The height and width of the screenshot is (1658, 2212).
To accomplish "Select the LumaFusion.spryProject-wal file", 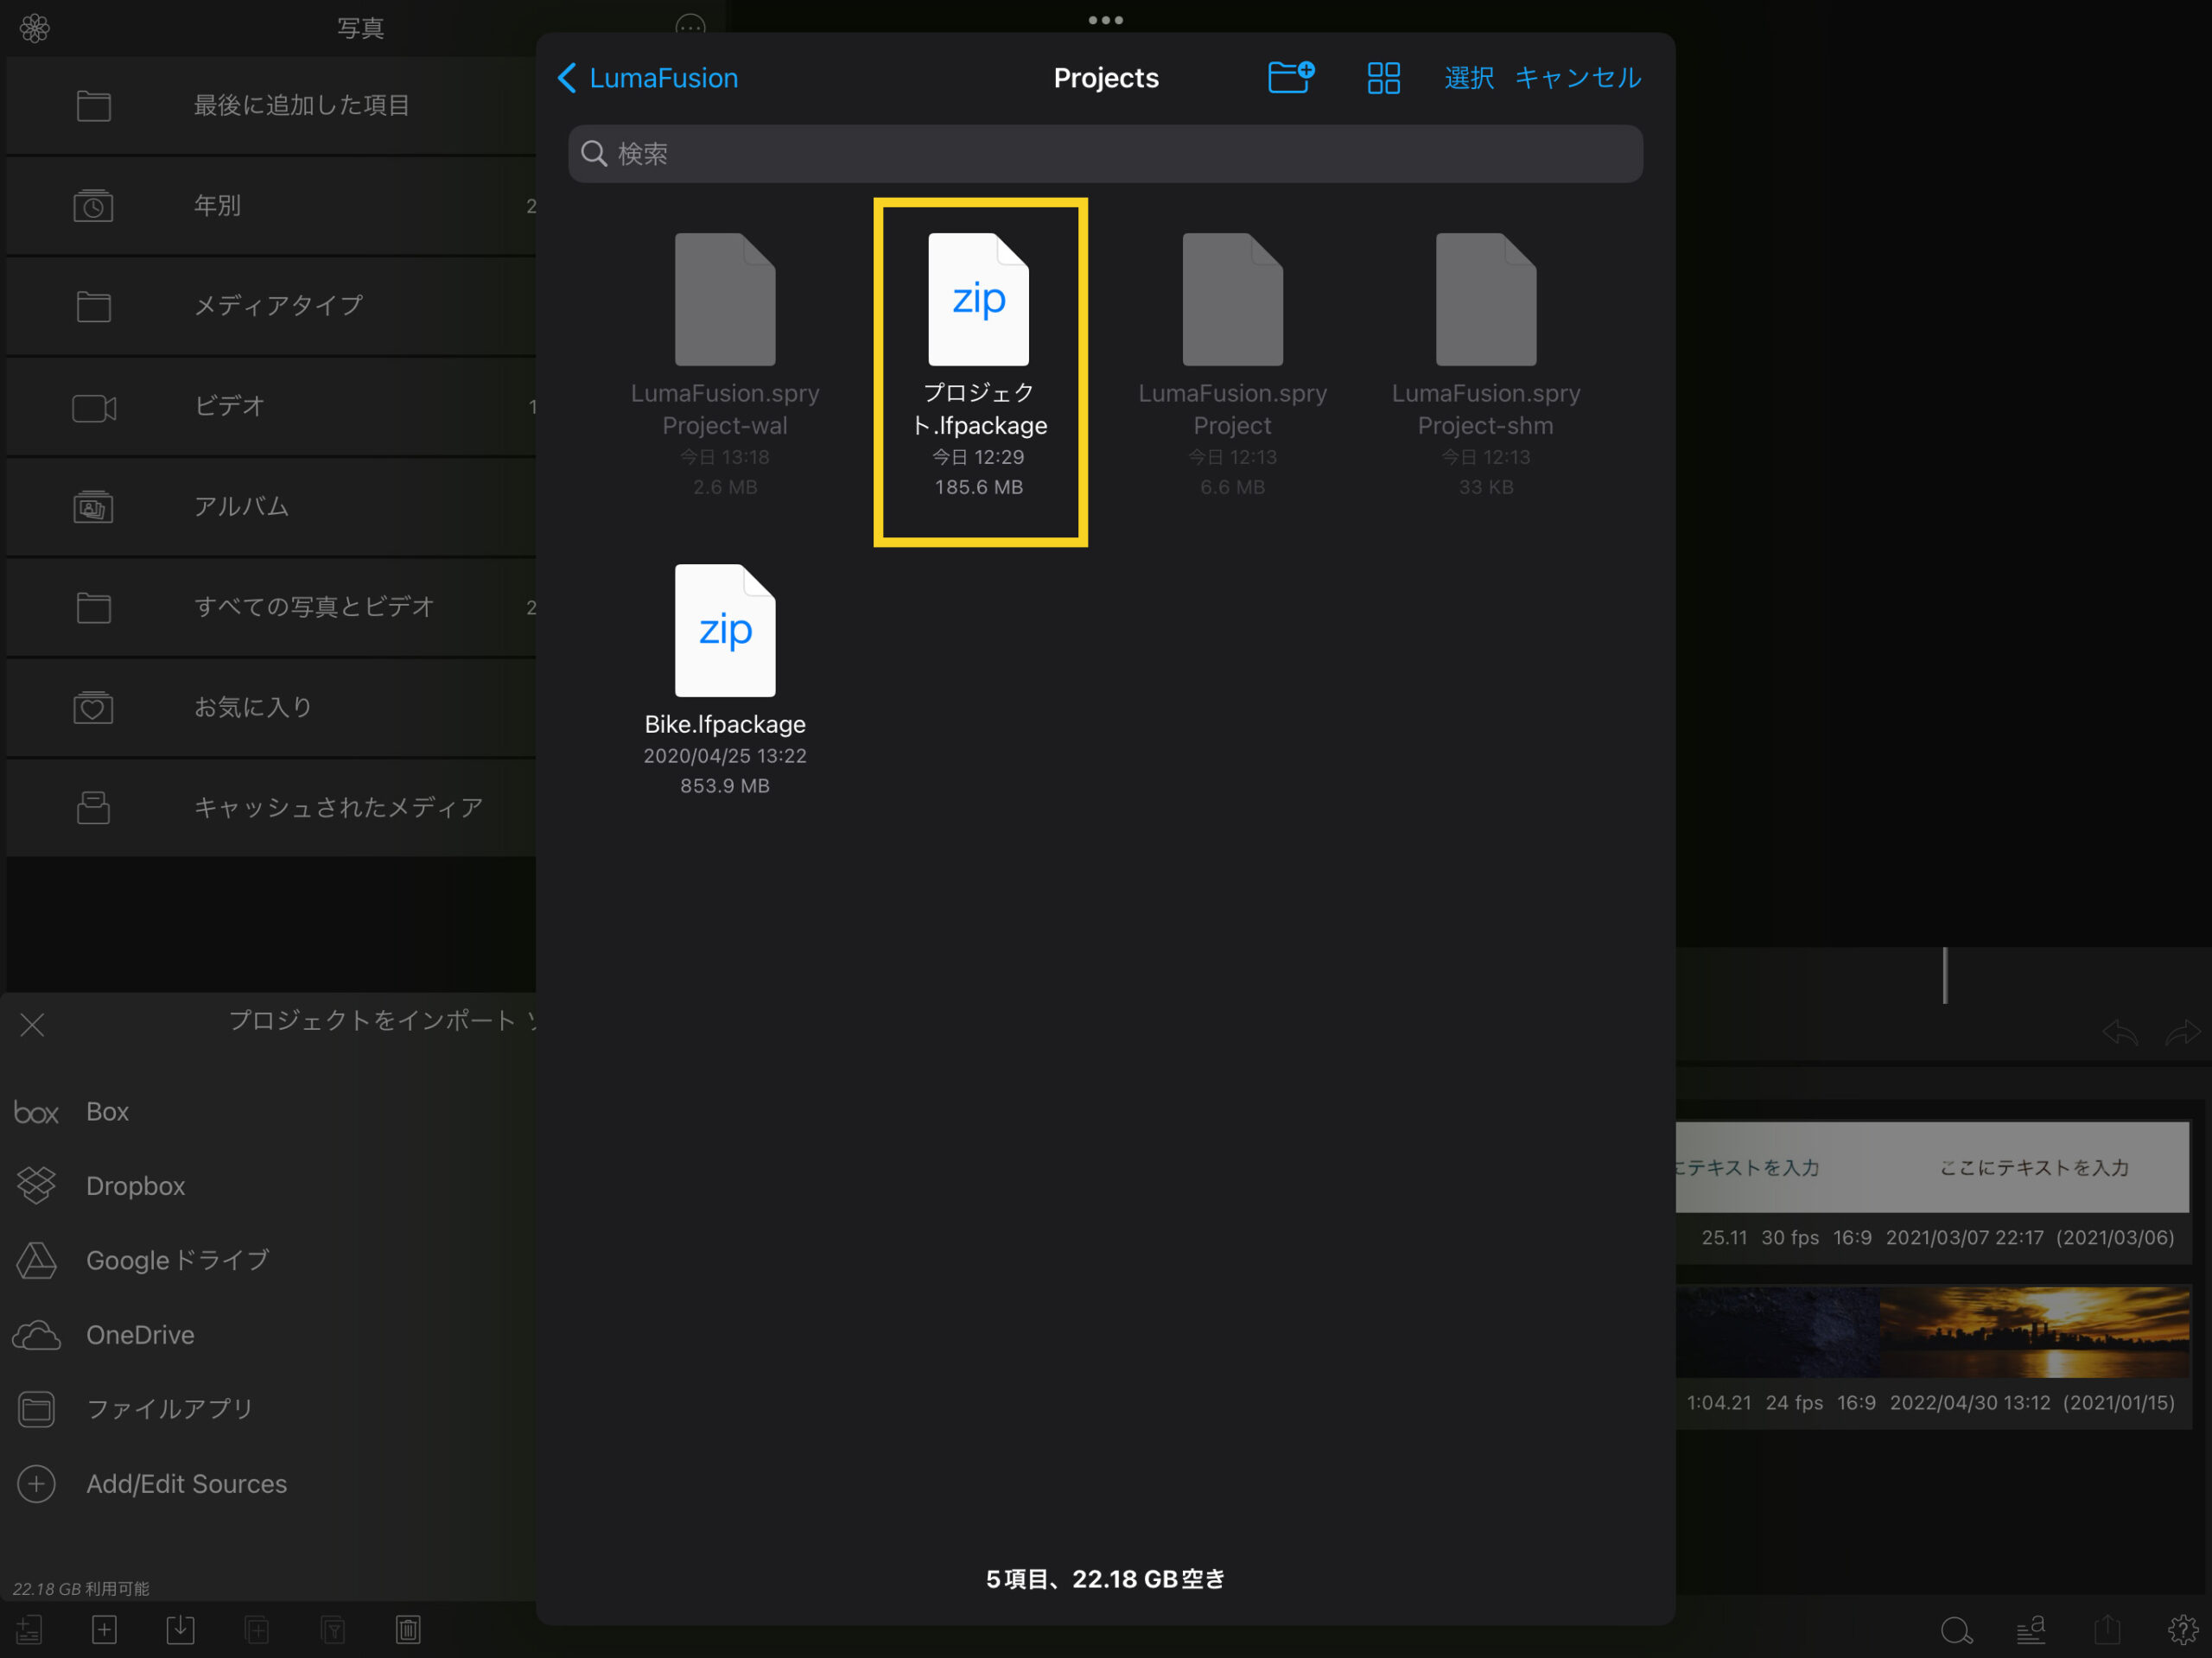I will [725, 366].
